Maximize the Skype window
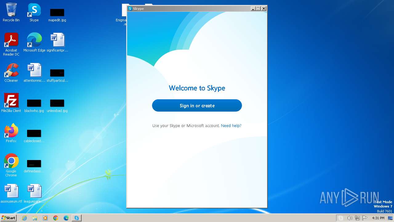 point(258,9)
